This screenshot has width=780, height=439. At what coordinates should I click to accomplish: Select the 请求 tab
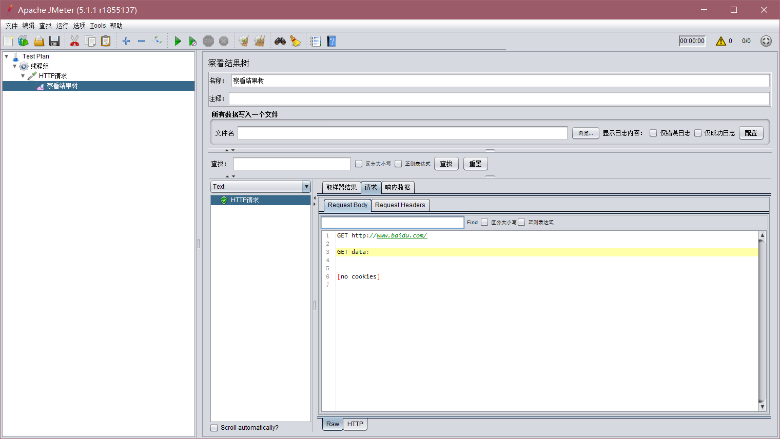click(x=371, y=187)
